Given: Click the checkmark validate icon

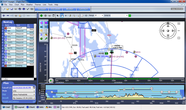Looking at the screenshot, I should 28,9.
